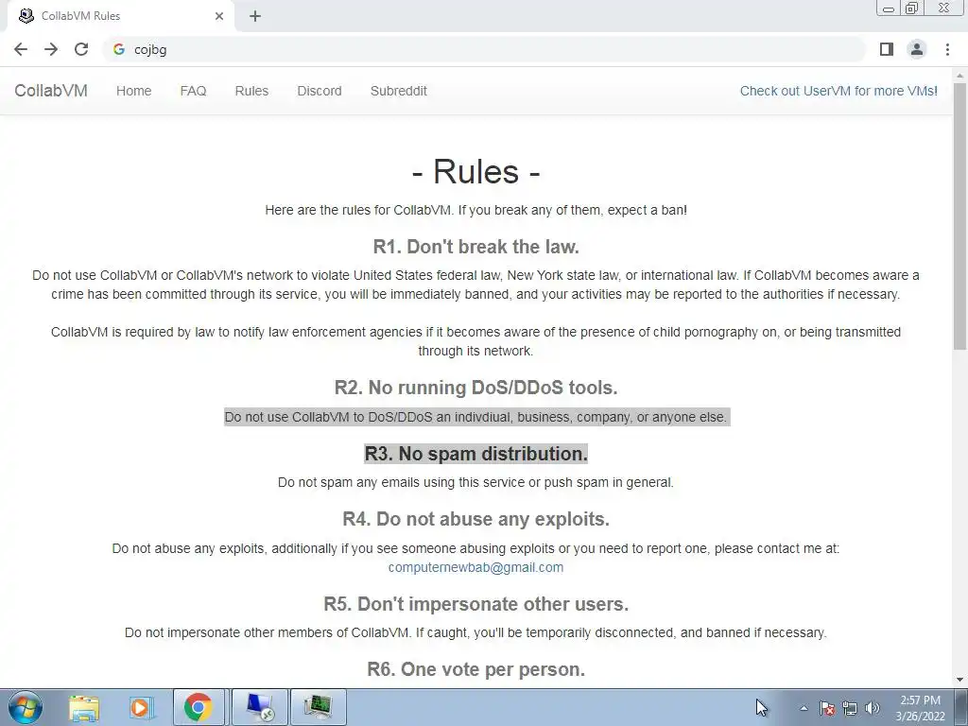Open the Home nav link
Image resolution: width=968 pixels, height=726 pixels.
(x=133, y=91)
